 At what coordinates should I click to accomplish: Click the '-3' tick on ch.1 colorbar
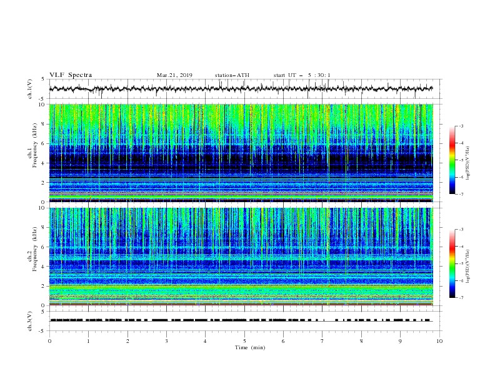click(x=461, y=126)
